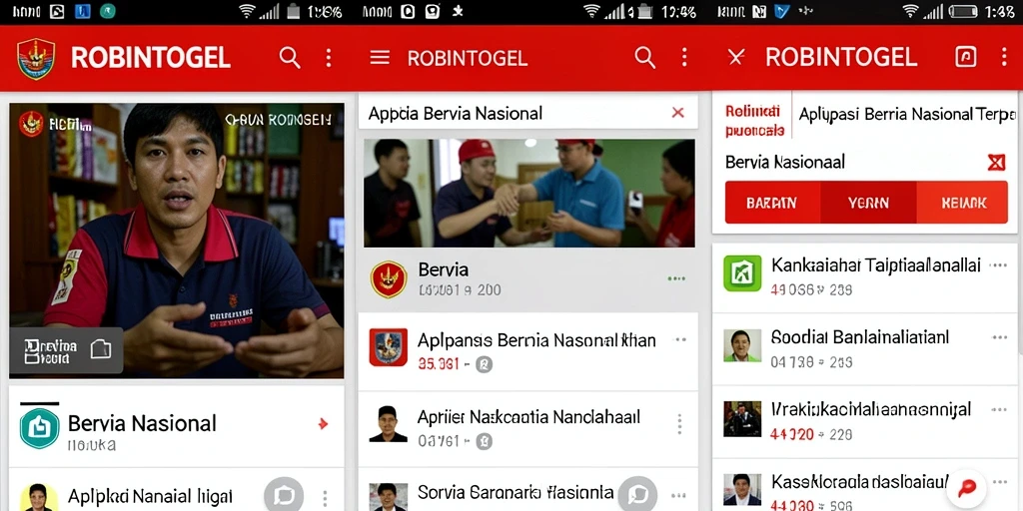1023x511 pixels.
Task: Open the hamburger menu in second header
Action: [380, 58]
